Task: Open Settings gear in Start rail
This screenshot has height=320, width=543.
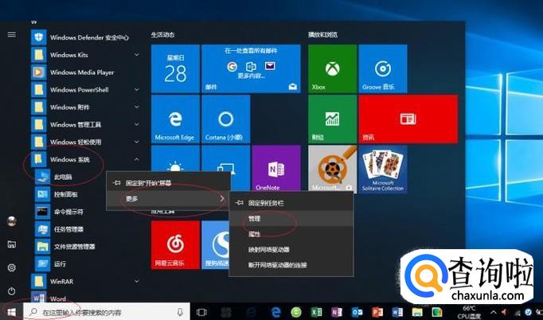Action: point(11,267)
